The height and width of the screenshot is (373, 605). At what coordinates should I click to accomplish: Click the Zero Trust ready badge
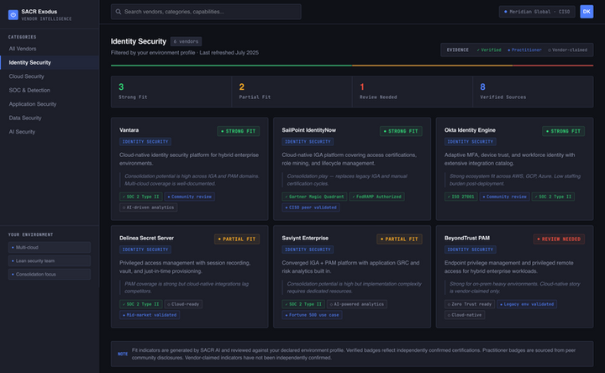[470, 304]
